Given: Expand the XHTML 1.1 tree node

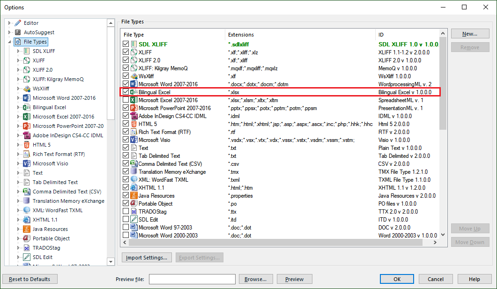Looking at the screenshot, I should tap(18, 220).
